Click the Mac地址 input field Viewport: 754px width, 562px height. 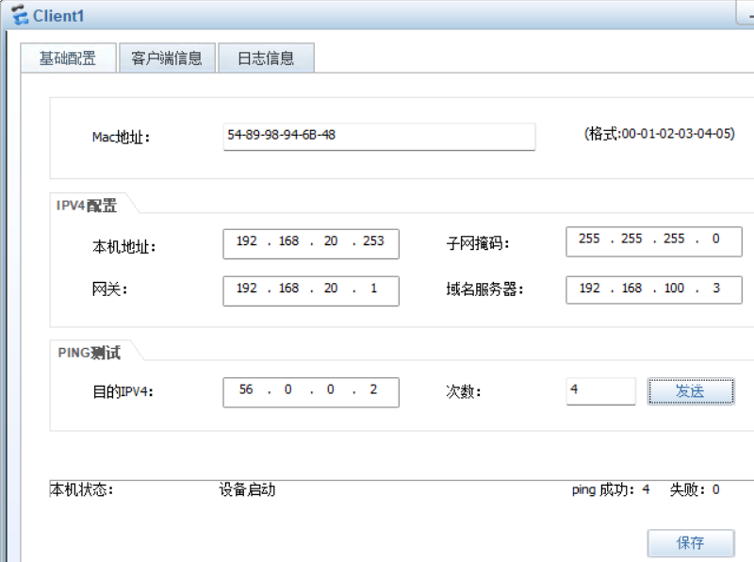(x=379, y=137)
